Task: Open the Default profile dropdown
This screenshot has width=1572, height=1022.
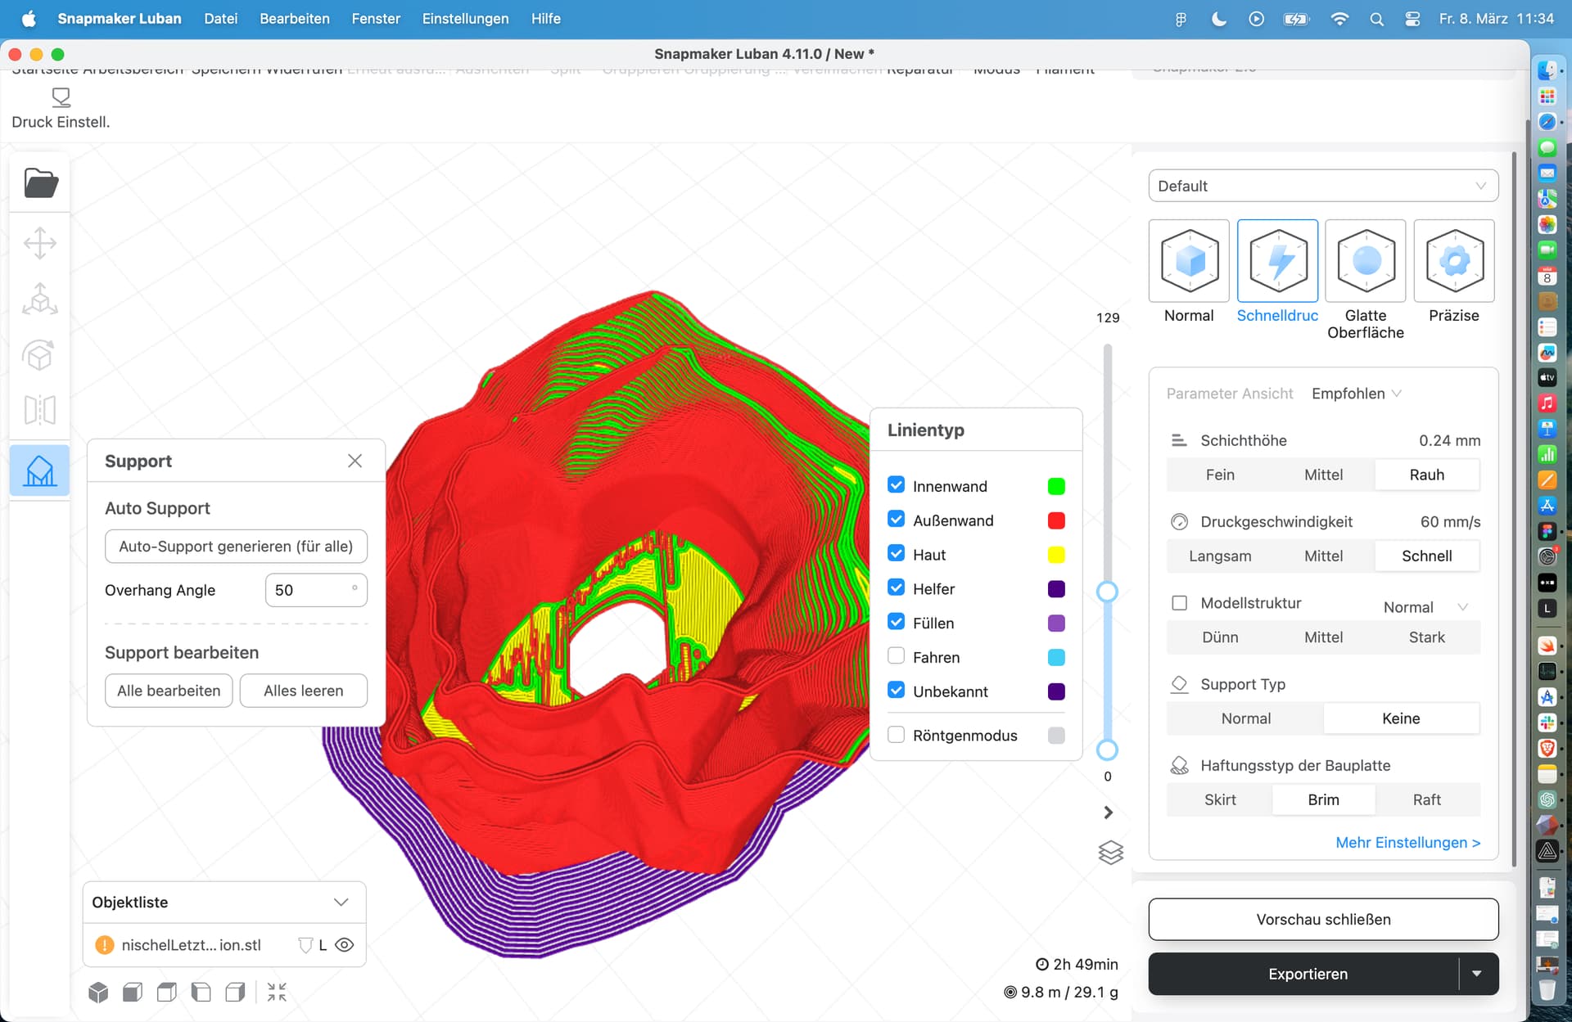Action: pyautogui.click(x=1322, y=186)
